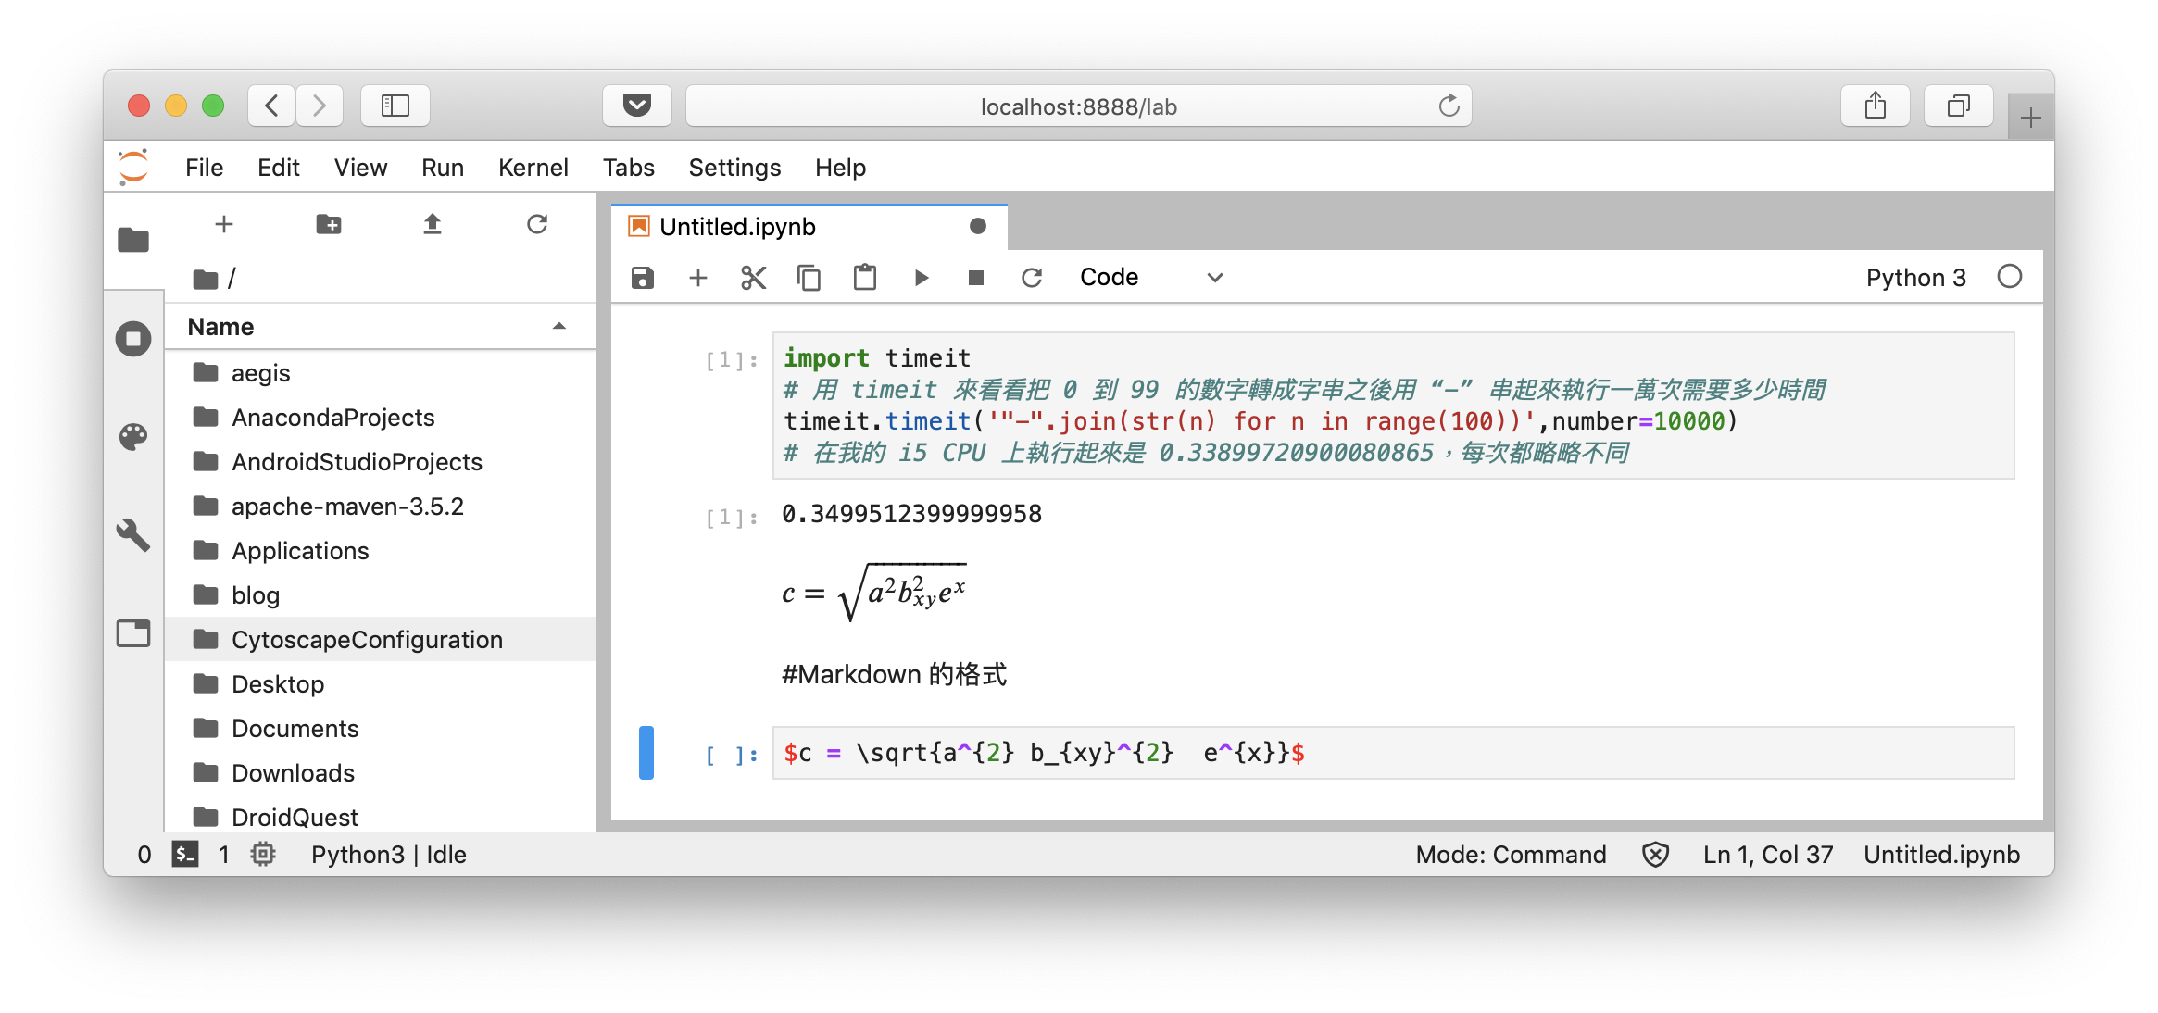This screenshot has width=2158, height=1013.
Task: Cut the selected cell with the scissors icon
Action: point(753,278)
